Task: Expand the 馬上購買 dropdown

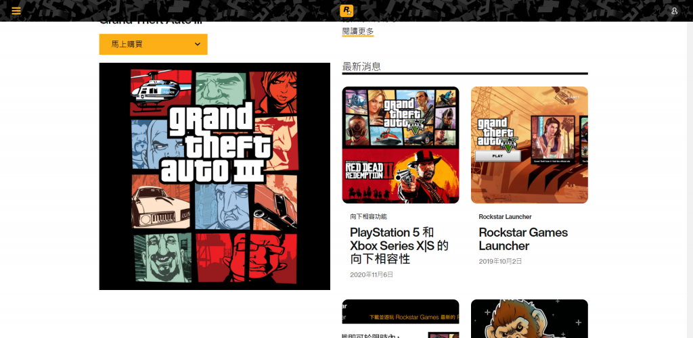Action: click(153, 44)
